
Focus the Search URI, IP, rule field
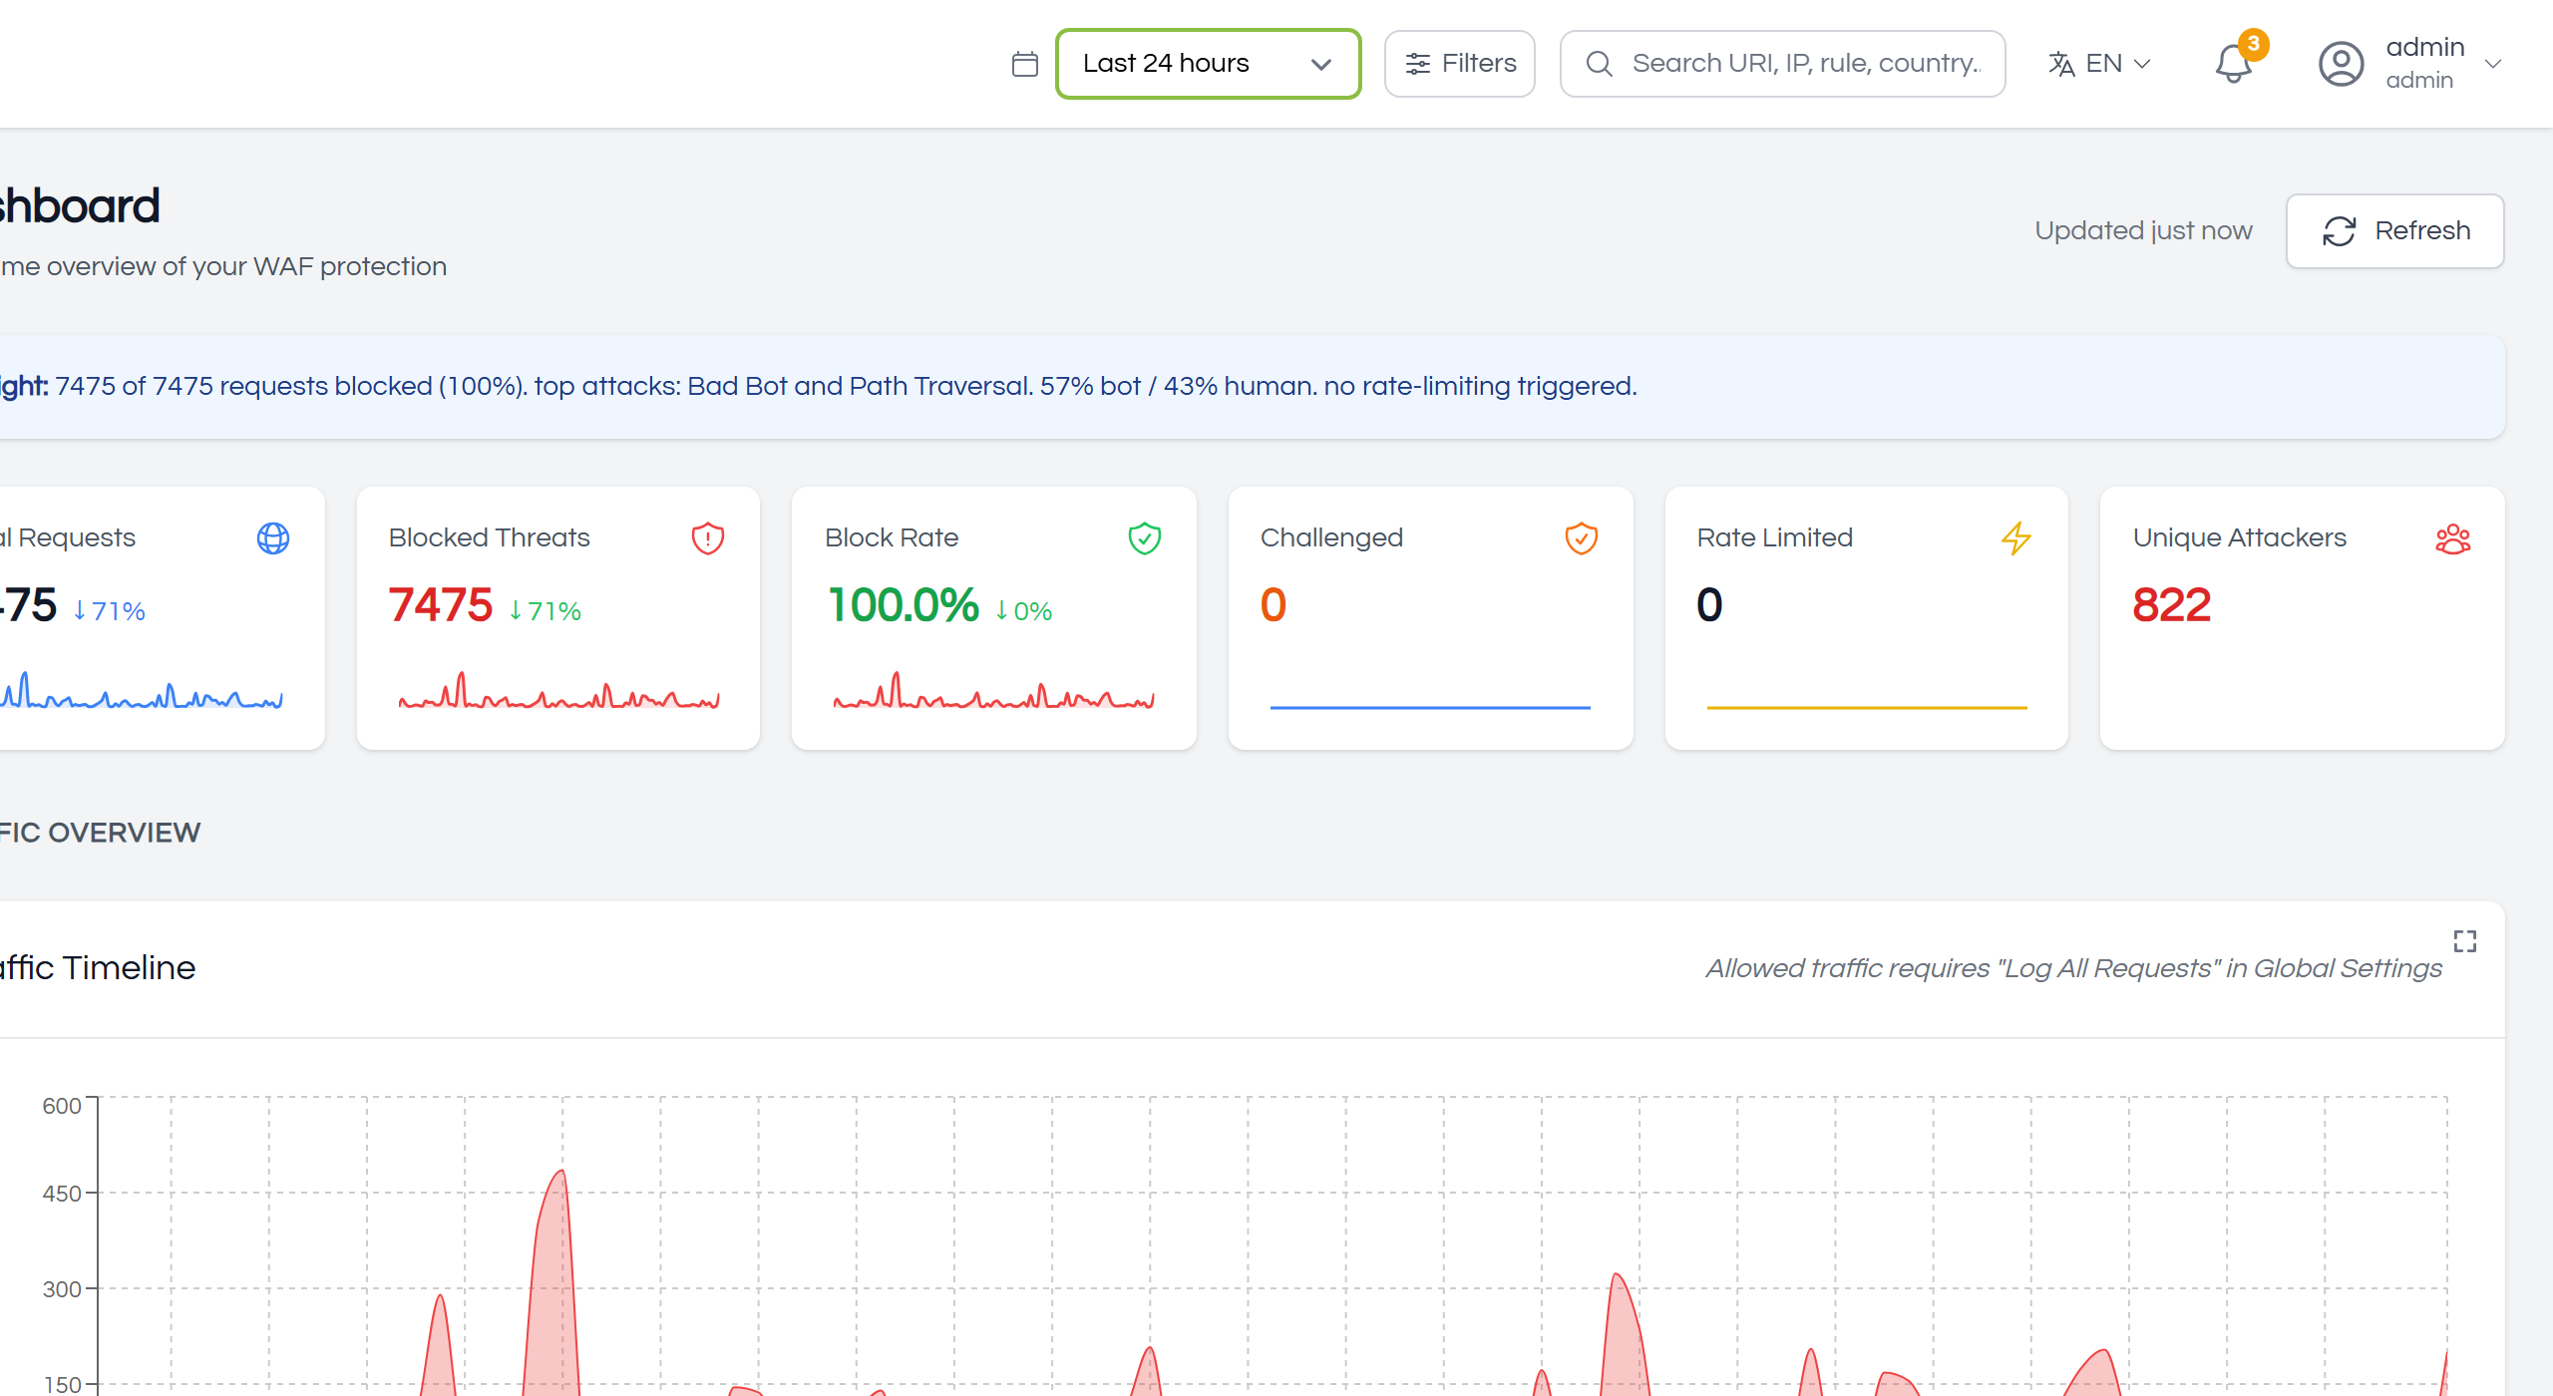[1782, 64]
